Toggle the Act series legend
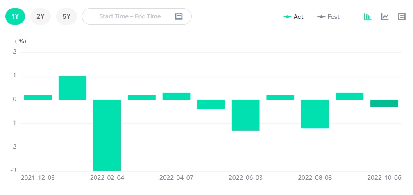 pyautogui.click(x=293, y=17)
